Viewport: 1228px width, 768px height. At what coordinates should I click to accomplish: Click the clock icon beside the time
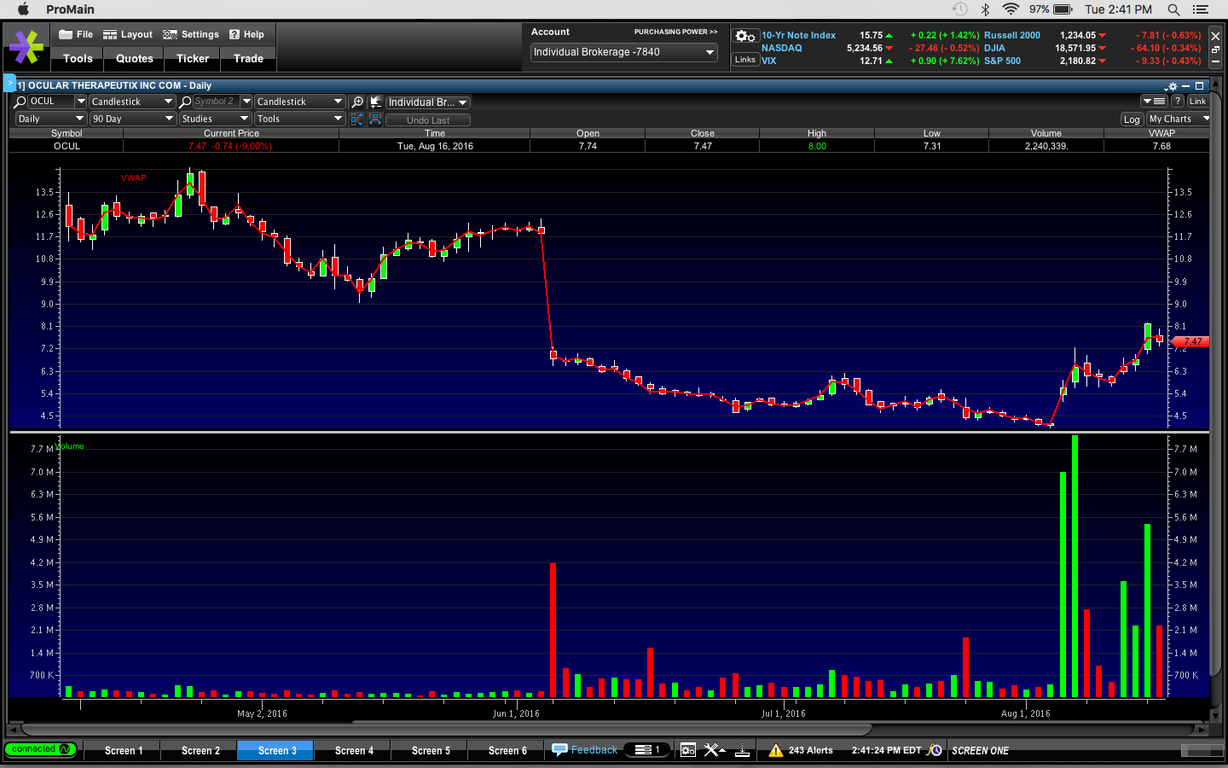(935, 751)
